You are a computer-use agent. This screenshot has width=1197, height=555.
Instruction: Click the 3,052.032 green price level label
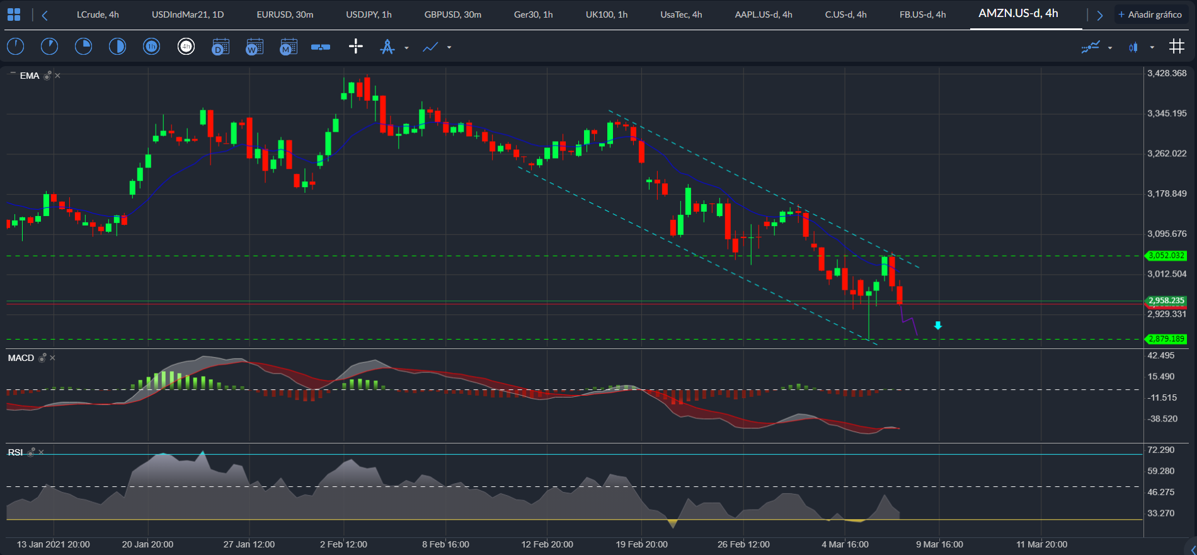[x=1166, y=256]
